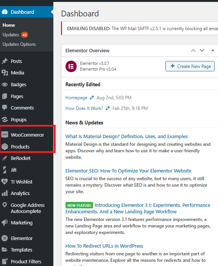
Task: Open the Media menu
Action: [27, 73]
